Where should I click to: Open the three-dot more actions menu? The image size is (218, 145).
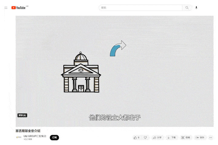click(211, 137)
